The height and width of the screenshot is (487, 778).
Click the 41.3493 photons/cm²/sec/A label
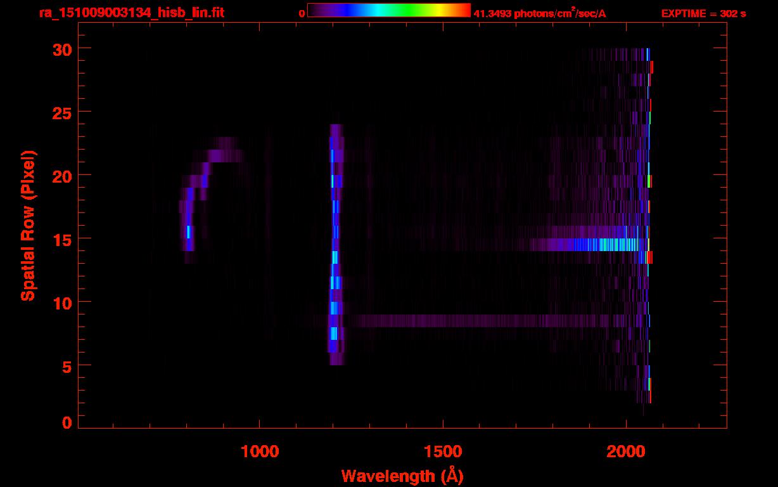pos(540,13)
